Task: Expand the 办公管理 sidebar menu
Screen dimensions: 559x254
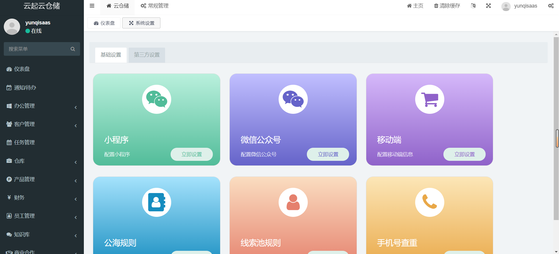Action: point(42,106)
